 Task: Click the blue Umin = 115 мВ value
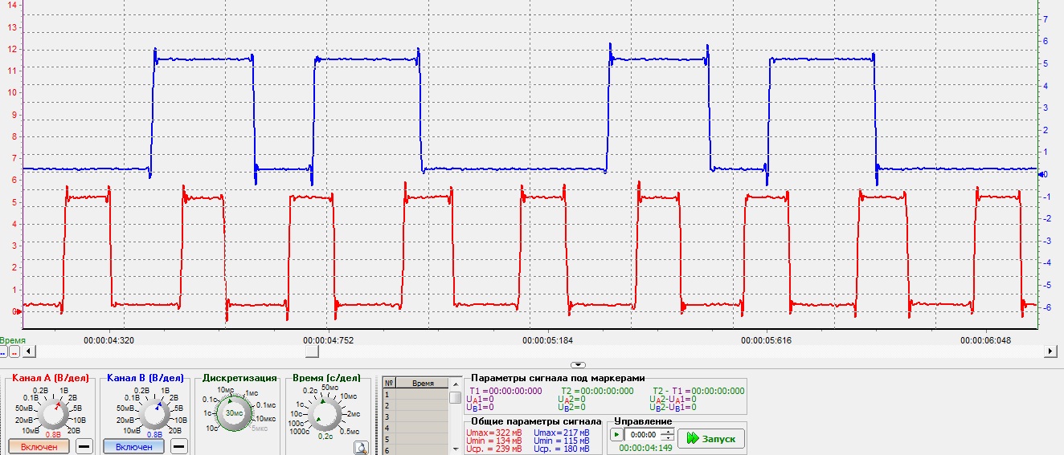point(562,441)
